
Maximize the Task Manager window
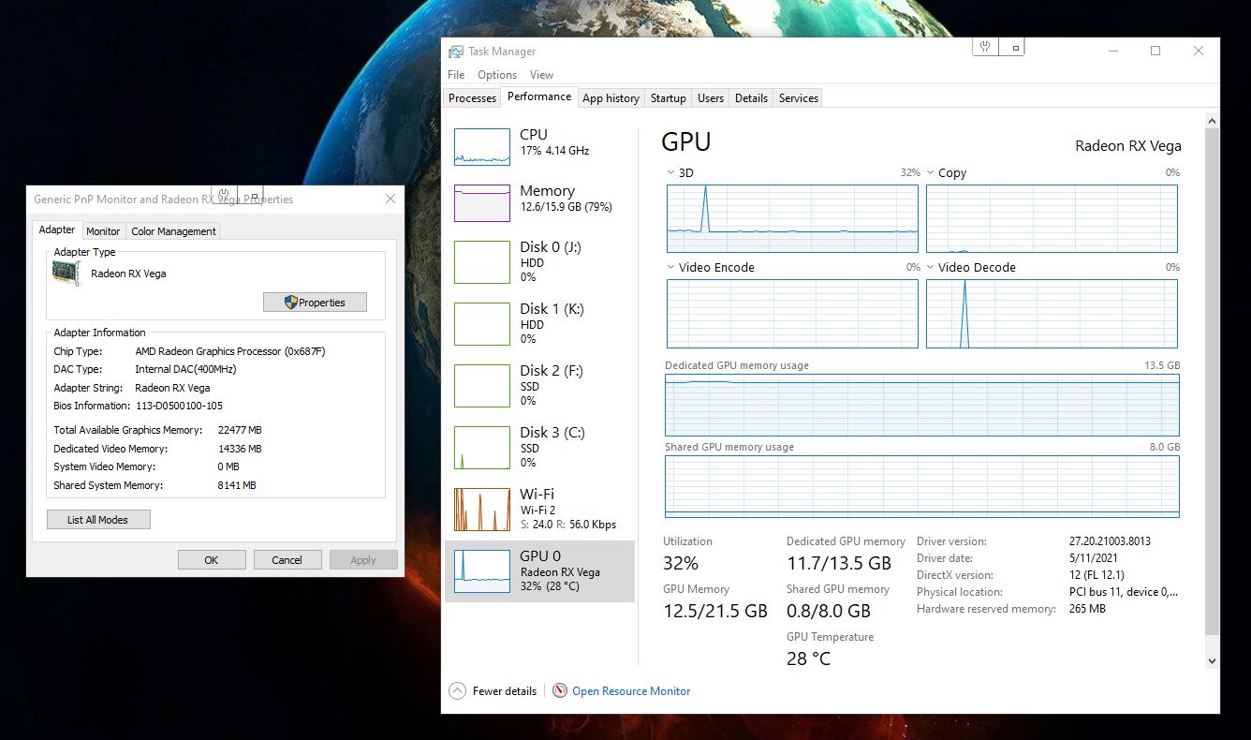[1155, 52]
